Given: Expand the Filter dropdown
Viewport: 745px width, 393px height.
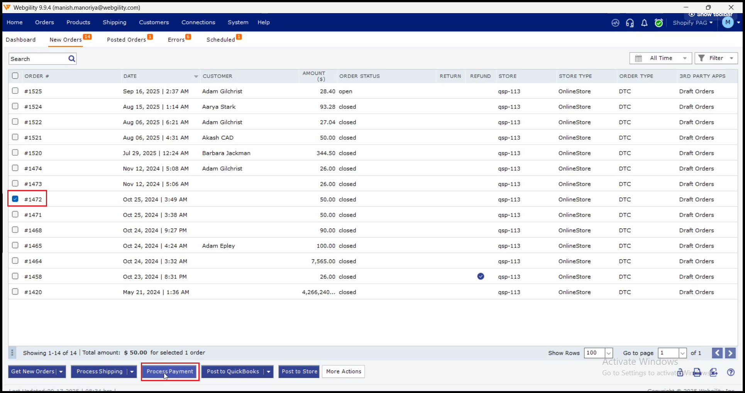Looking at the screenshot, I should tap(716, 58).
